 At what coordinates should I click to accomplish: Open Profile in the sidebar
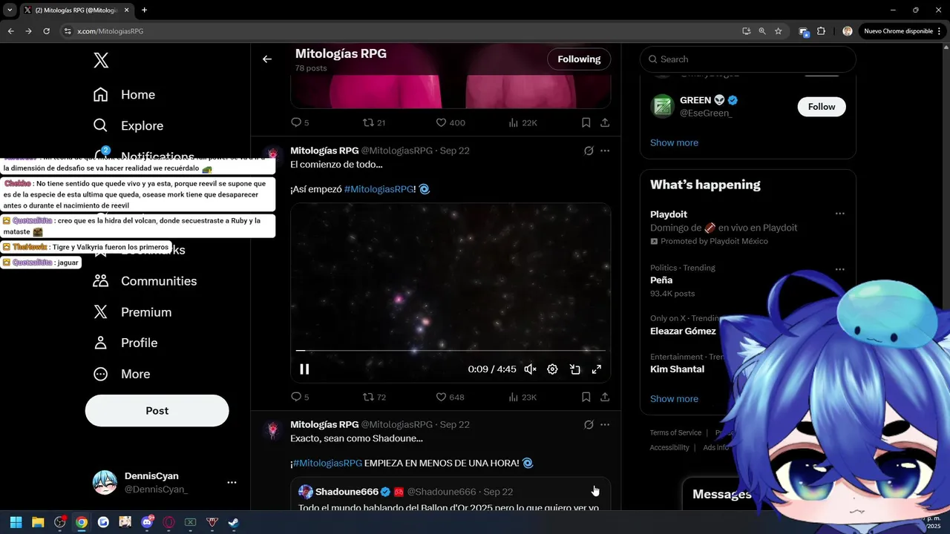[125, 343]
